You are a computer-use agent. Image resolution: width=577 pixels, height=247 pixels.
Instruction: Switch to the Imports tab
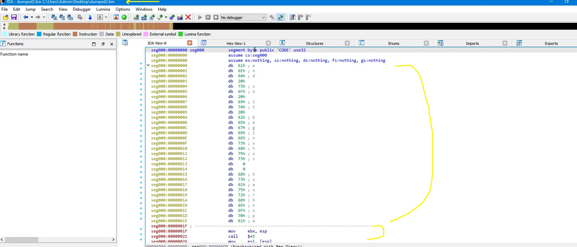(x=472, y=43)
